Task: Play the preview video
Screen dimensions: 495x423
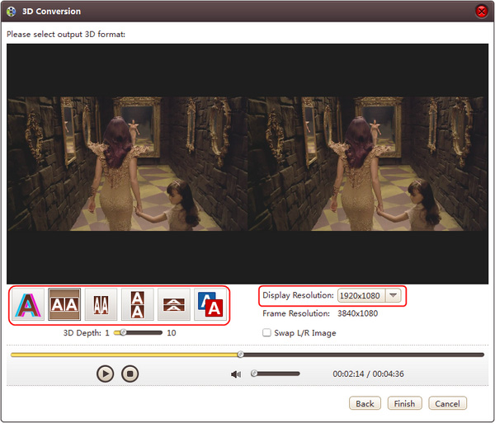Action: (105, 374)
